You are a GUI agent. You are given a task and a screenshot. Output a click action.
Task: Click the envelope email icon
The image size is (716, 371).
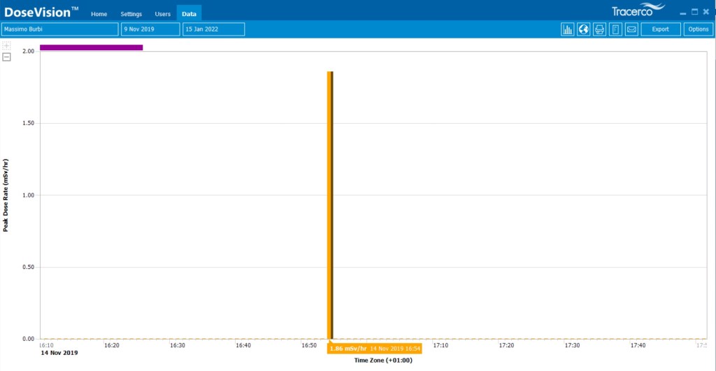click(631, 29)
